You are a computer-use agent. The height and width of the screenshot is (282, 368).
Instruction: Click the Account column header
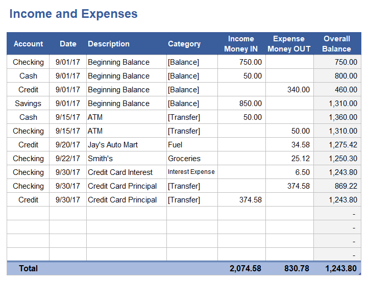click(28, 44)
